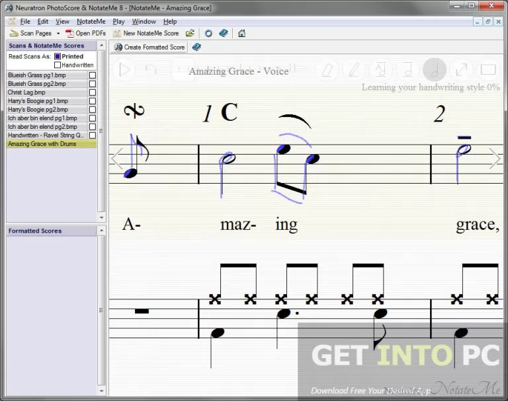Click the Formatted Scores panel header
This screenshot has width=508, height=401.
tap(51, 231)
